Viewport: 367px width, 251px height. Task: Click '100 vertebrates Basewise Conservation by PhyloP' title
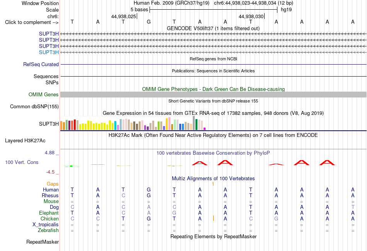tap(213, 153)
